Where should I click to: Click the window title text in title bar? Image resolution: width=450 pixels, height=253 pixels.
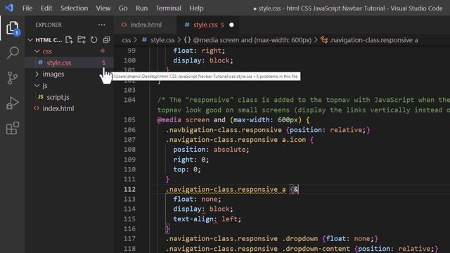tap(350, 8)
